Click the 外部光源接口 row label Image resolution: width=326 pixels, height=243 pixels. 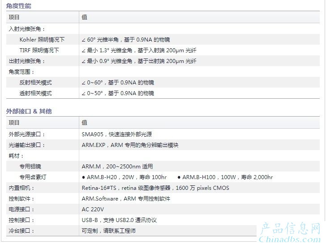(26, 134)
